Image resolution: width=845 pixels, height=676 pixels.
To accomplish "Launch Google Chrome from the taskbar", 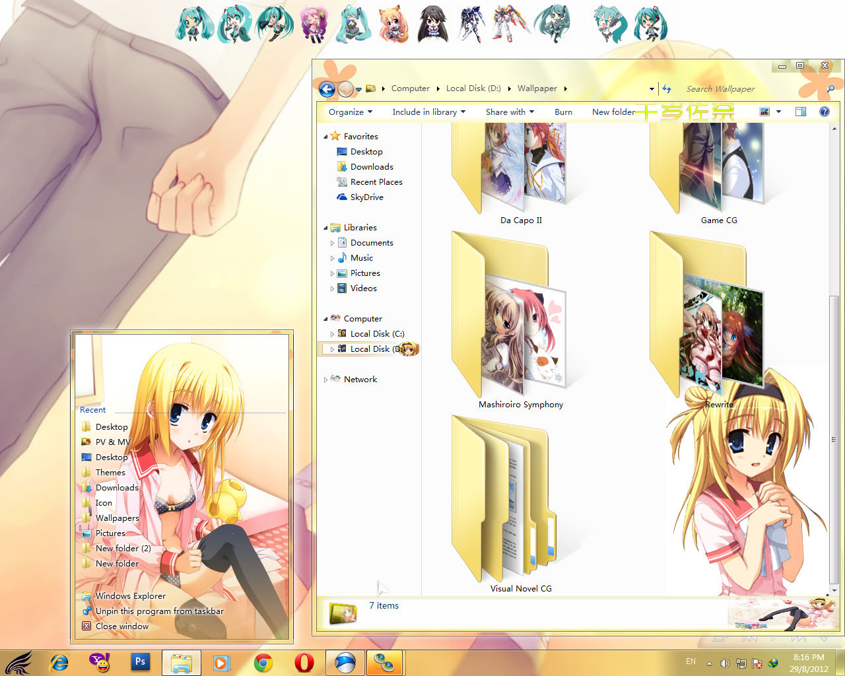I will 263,663.
